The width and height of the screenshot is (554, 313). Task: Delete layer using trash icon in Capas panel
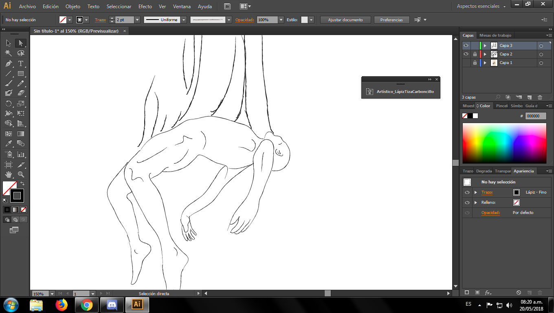click(x=540, y=97)
